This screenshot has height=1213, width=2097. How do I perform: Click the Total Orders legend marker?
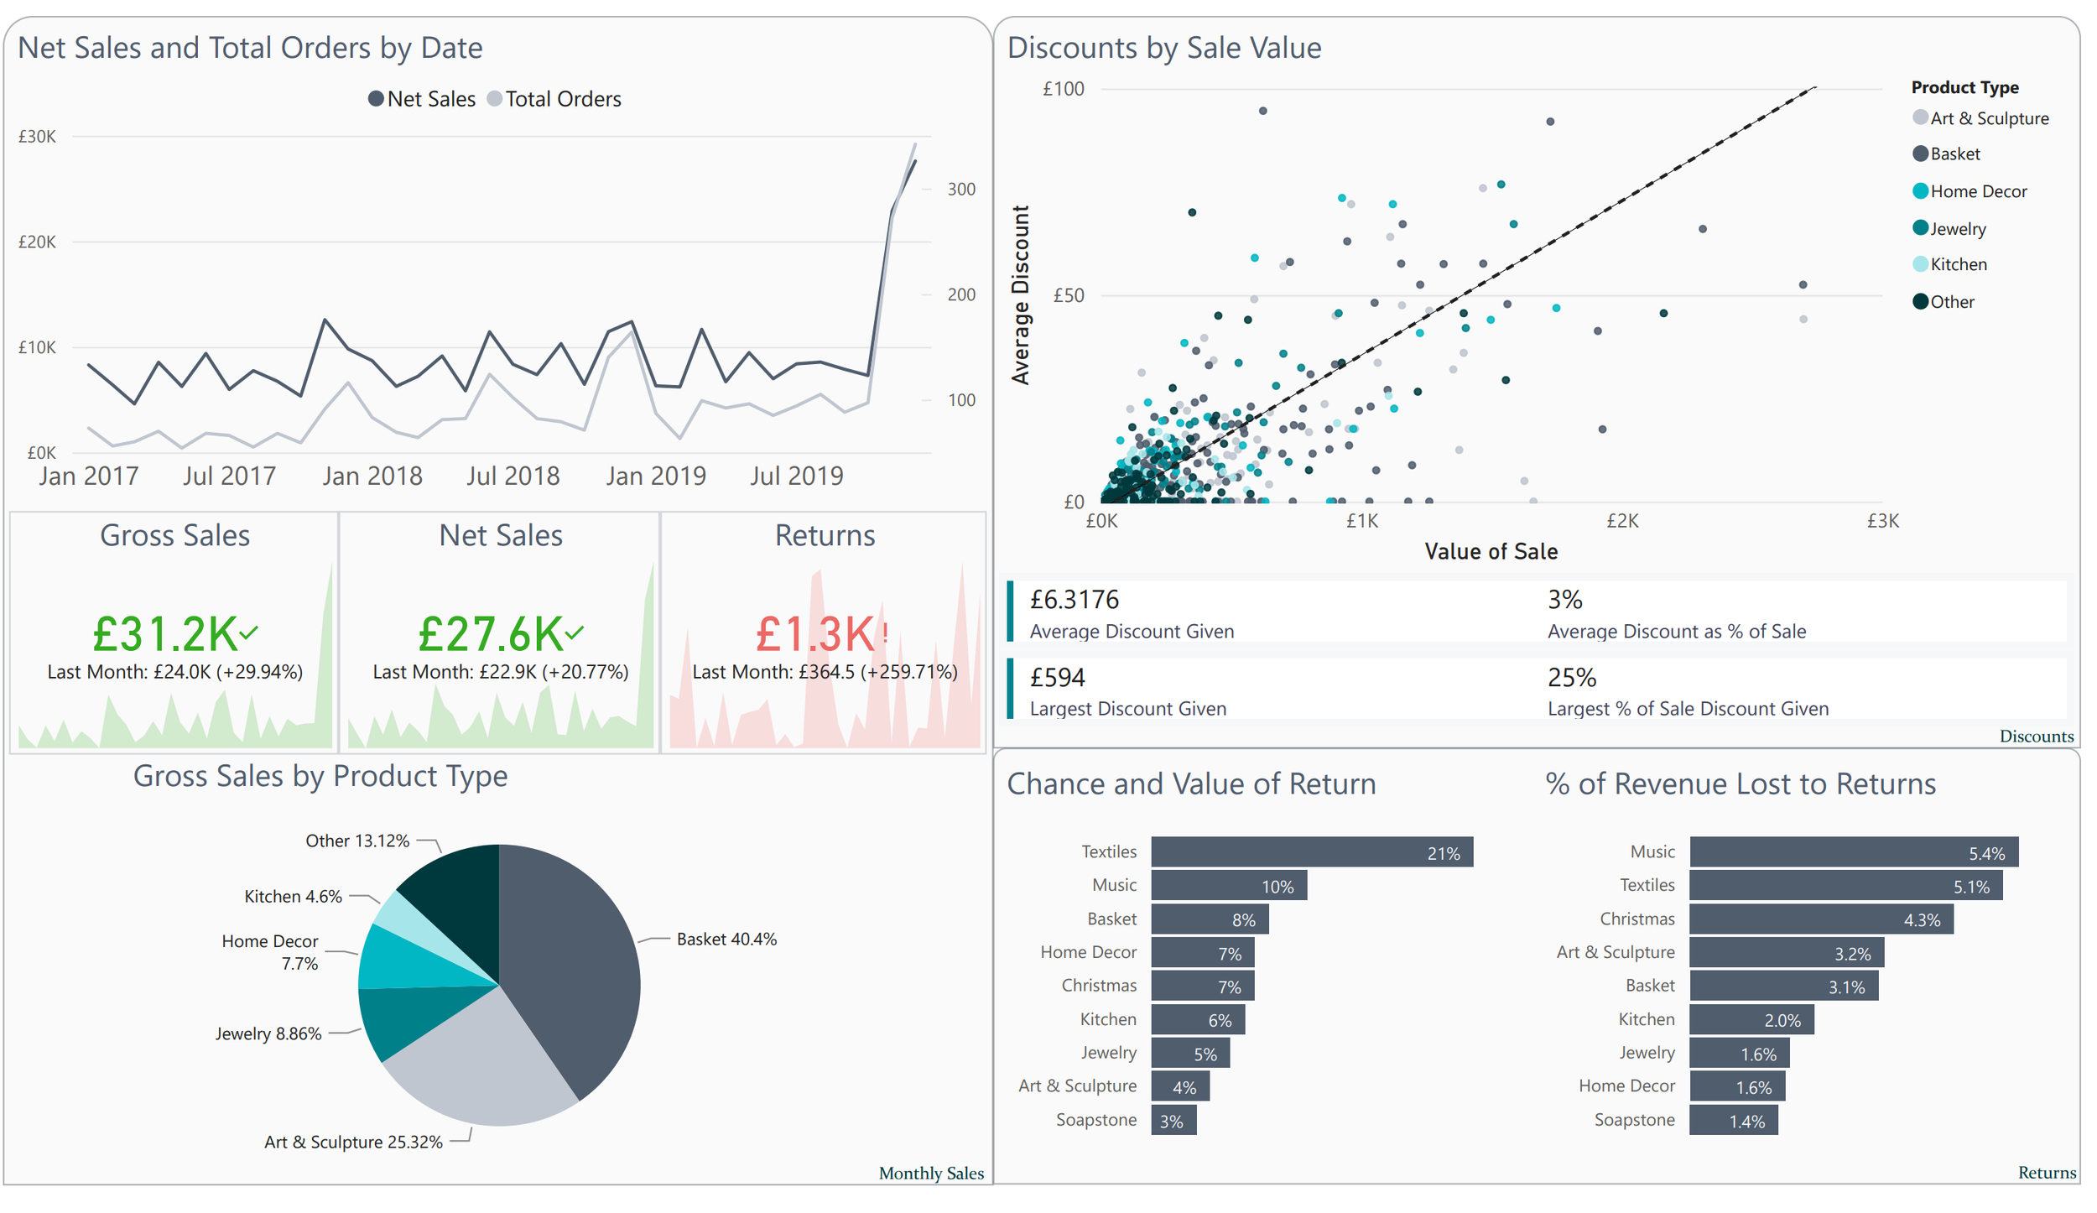click(495, 99)
